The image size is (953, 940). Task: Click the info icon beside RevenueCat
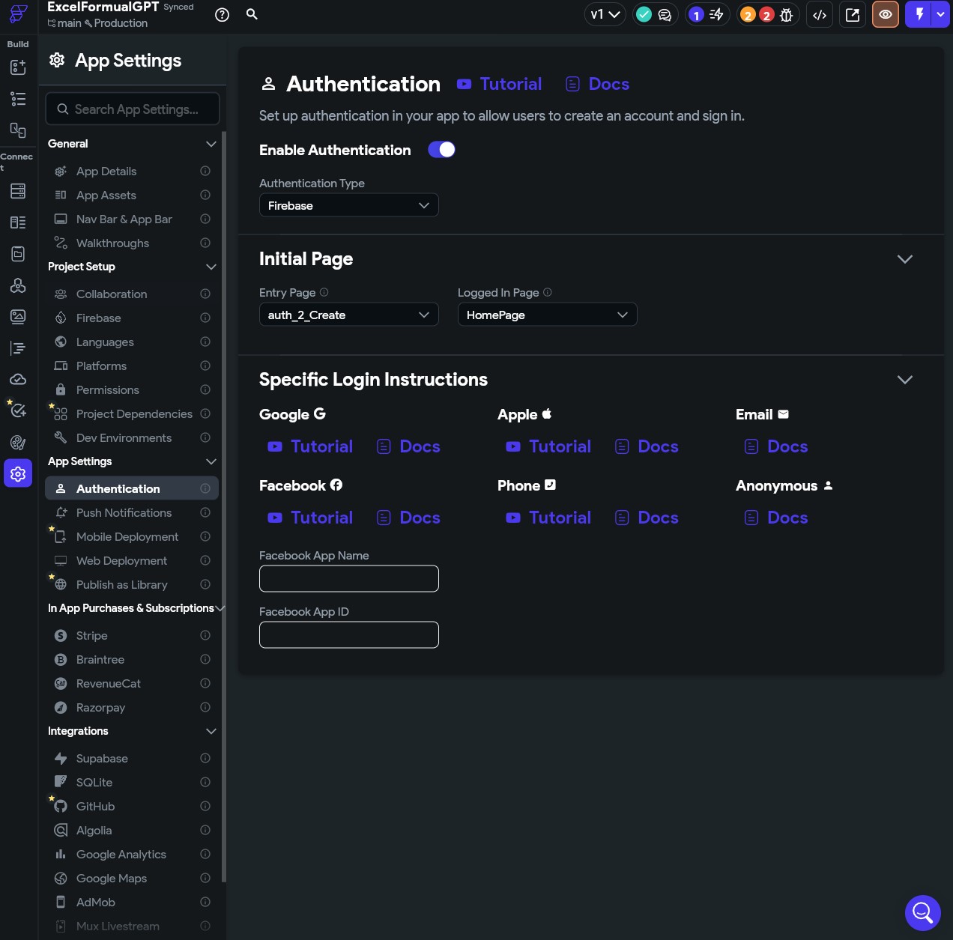tap(205, 683)
